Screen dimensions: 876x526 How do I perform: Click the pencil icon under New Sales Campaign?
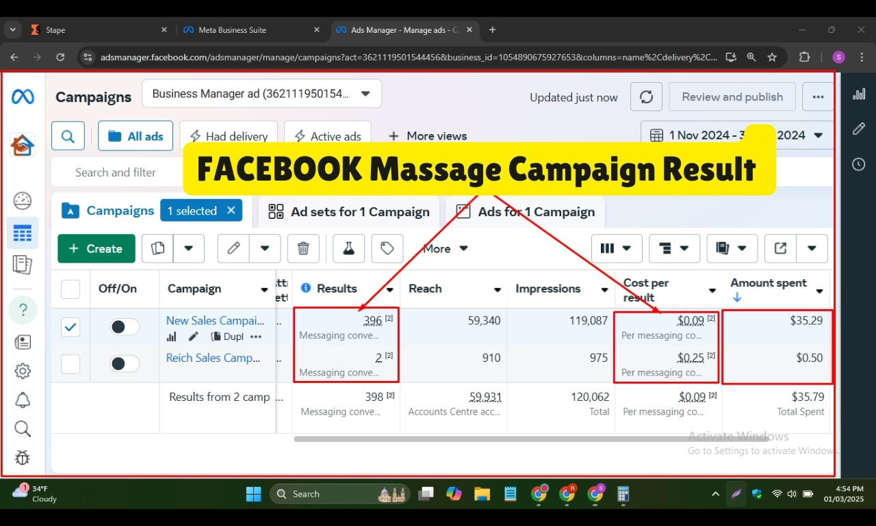[x=194, y=337]
